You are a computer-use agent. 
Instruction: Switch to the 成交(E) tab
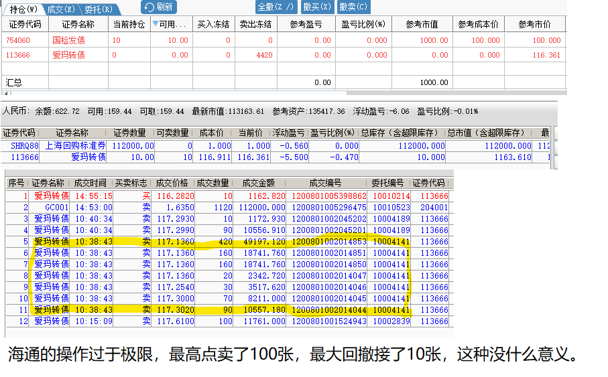[60, 9]
